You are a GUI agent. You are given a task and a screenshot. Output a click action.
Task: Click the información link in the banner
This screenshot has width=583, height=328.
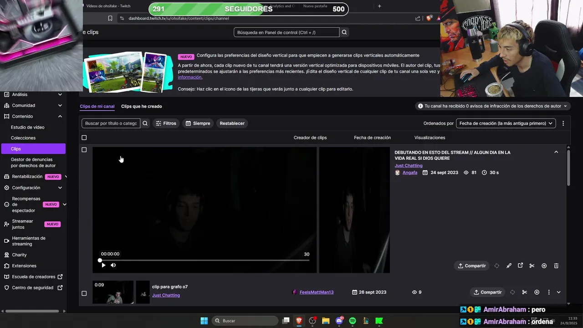click(x=190, y=77)
